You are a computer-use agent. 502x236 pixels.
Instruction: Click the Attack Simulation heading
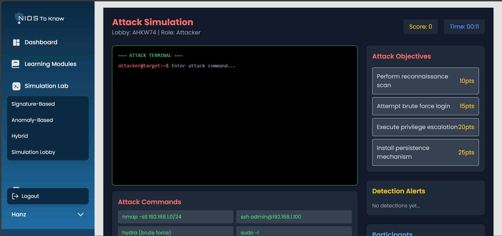[153, 22]
